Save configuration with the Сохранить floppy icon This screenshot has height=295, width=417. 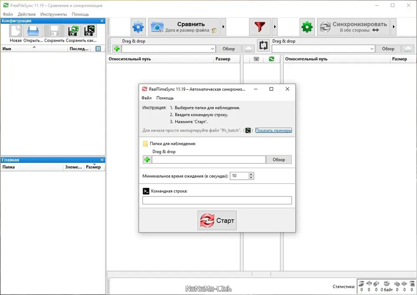click(x=54, y=30)
